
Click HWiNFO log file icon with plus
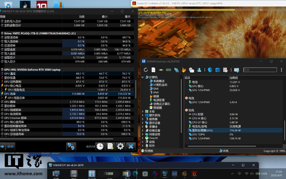click(110, 147)
